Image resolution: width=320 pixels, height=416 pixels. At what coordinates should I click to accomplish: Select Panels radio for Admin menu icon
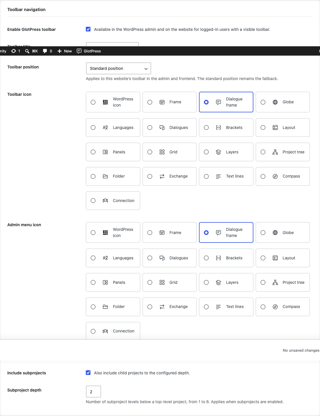(x=93, y=282)
